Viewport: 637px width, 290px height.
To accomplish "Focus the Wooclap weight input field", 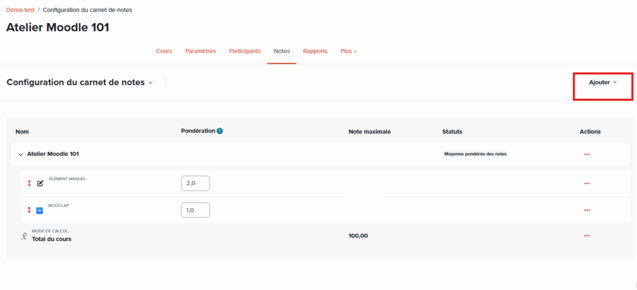I will (x=195, y=210).
